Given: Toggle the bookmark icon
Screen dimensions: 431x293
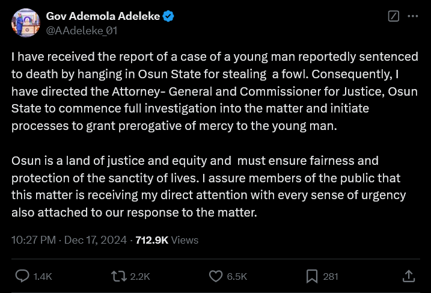Looking at the screenshot, I should [312, 276].
